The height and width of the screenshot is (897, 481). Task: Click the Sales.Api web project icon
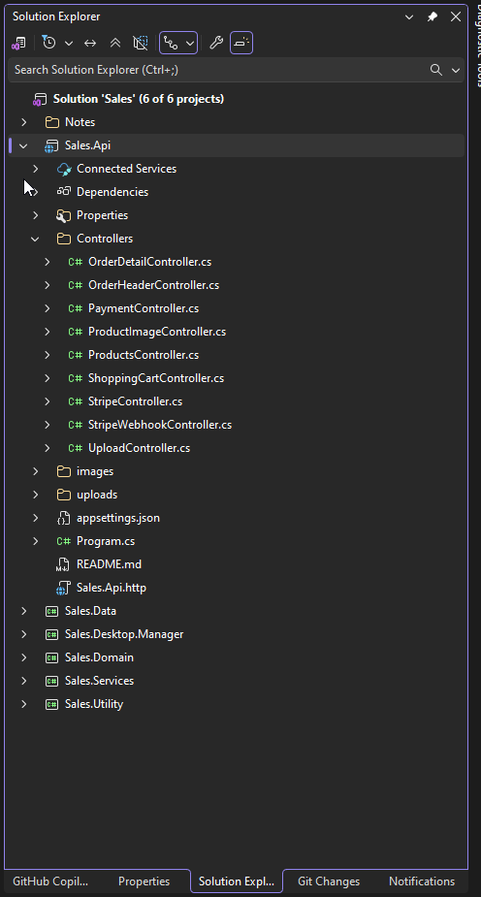52,145
